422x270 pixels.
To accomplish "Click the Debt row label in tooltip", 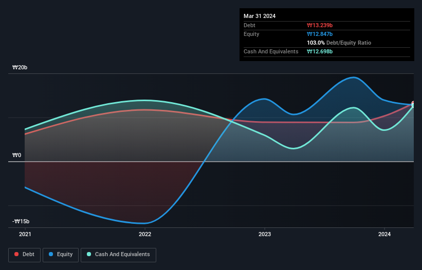I will pyautogui.click(x=249, y=25).
